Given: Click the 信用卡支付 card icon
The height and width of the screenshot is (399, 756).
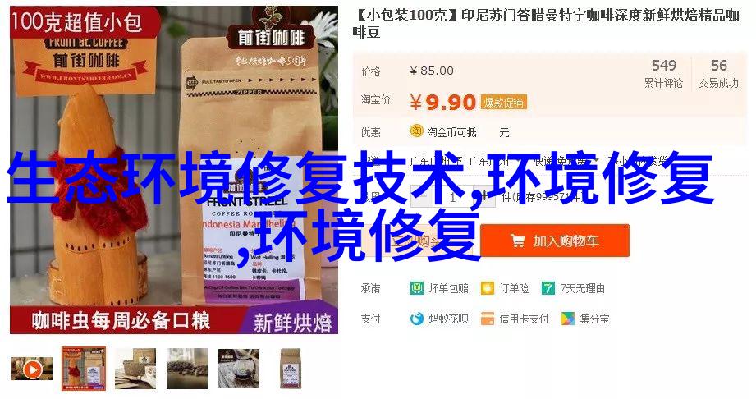Looking at the screenshot, I should pos(488,319).
